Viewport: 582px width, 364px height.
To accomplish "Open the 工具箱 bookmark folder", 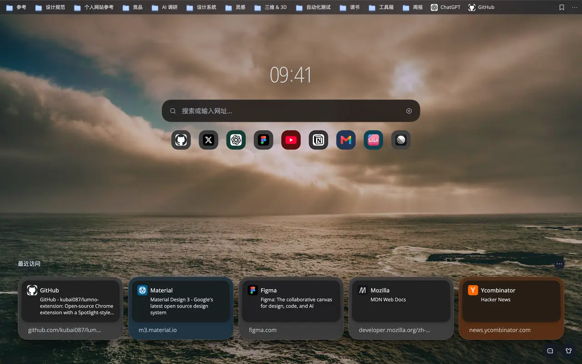I will 381,7.
